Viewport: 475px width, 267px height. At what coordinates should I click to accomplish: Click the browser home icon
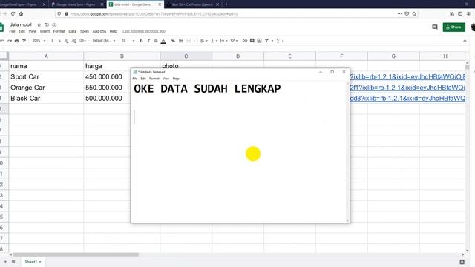click(22, 13)
